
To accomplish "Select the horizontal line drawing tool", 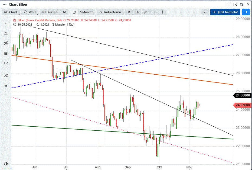I will (x=154, y=12).
